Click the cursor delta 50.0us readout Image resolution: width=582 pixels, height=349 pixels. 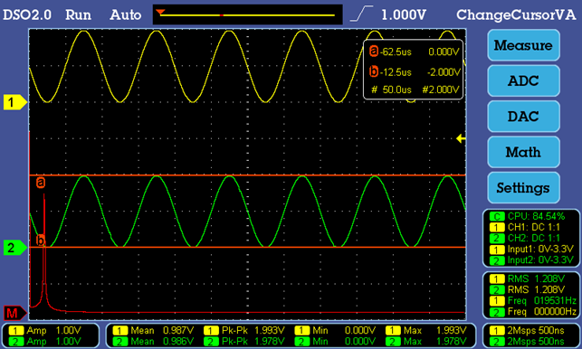[x=396, y=90]
